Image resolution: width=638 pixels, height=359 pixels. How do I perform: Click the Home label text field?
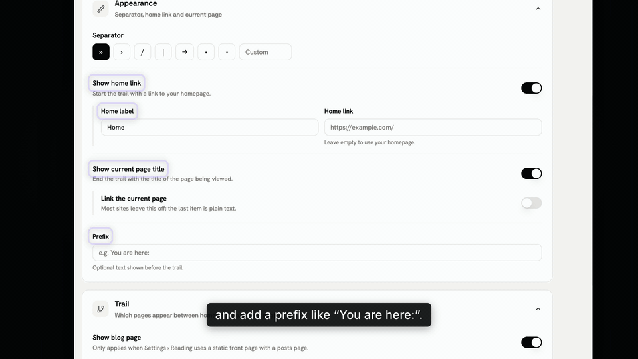pyautogui.click(x=209, y=127)
